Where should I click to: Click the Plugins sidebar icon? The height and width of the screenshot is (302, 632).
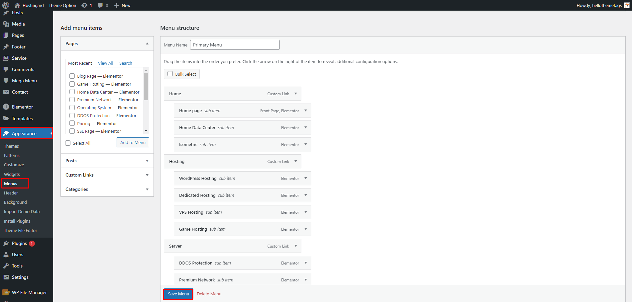click(6, 243)
